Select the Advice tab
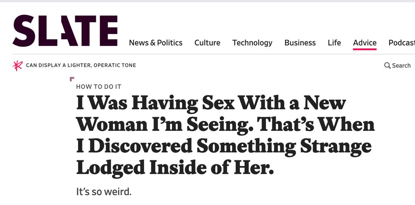Screen dimensions: 415x205 [x=365, y=43]
